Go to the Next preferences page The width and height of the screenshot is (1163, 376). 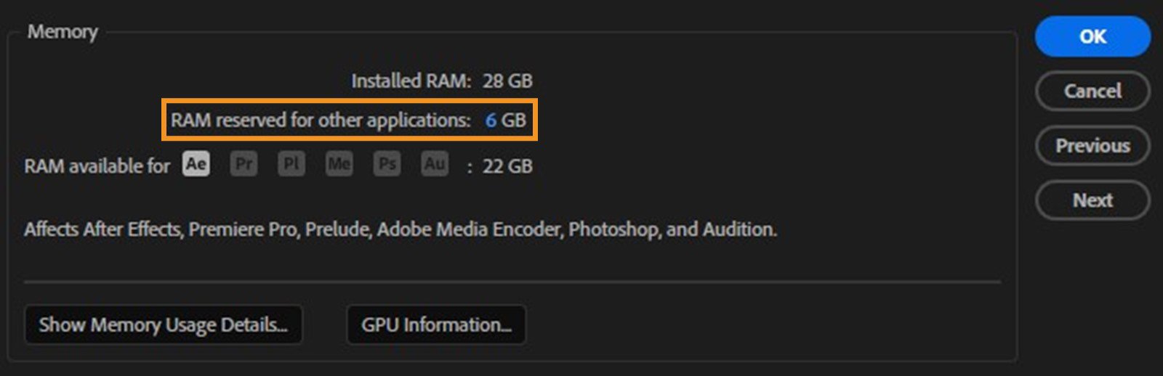1092,200
